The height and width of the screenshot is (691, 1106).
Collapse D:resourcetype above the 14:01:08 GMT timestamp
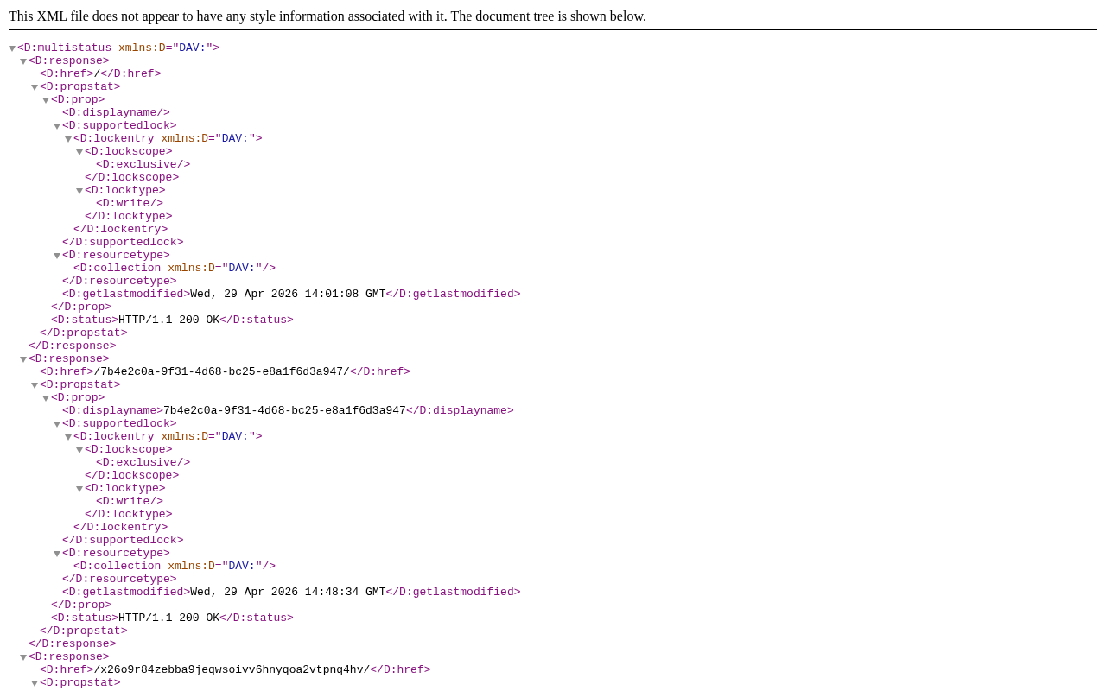point(57,256)
